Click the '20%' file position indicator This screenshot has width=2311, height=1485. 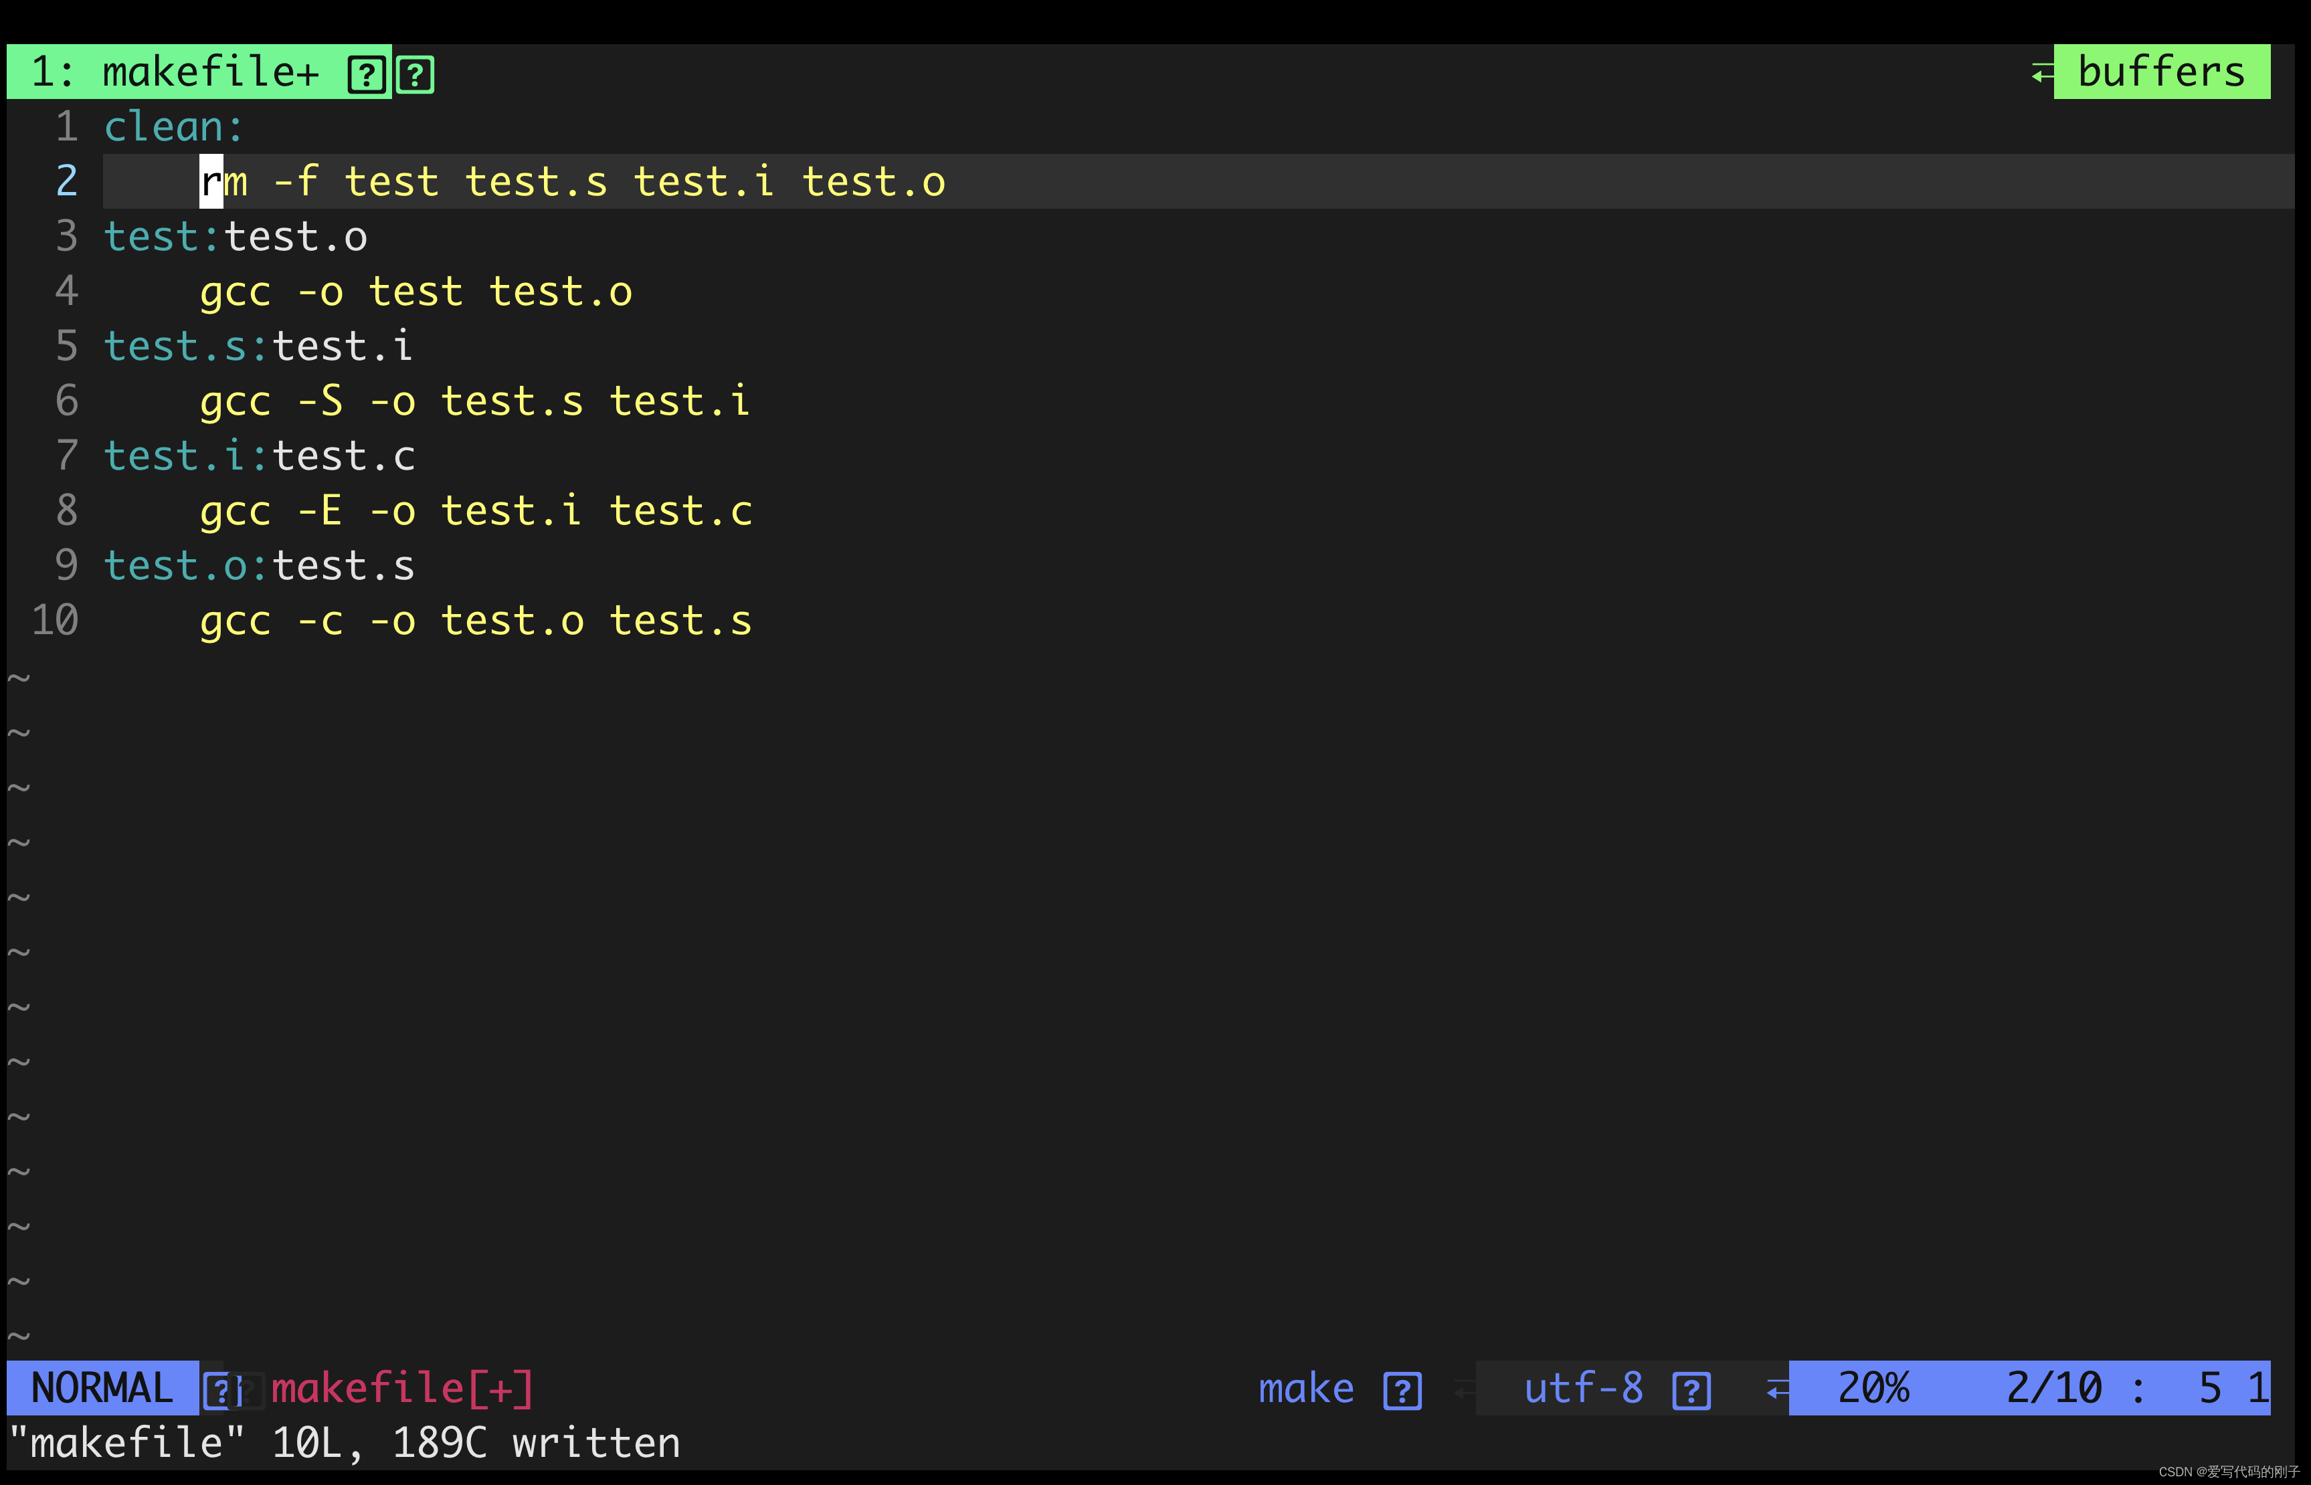(x=1873, y=1389)
